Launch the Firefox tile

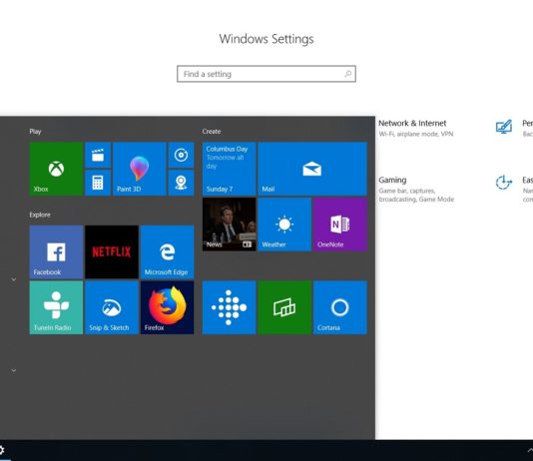168,307
